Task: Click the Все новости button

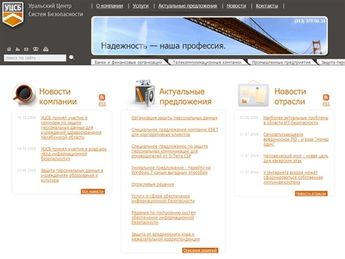Action: tap(93, 191)
